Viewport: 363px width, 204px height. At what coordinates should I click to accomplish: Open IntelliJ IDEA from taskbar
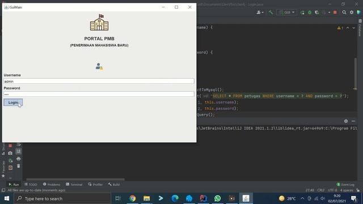(203, 198)
